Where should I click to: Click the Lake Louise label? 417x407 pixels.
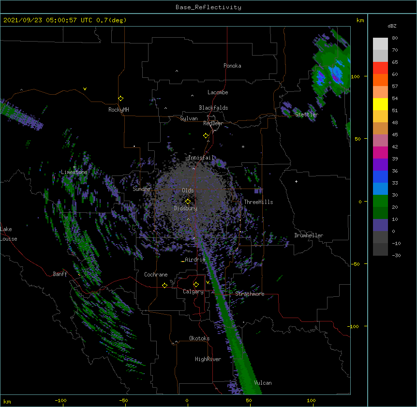pyautogui.click(x=9, y=234)
